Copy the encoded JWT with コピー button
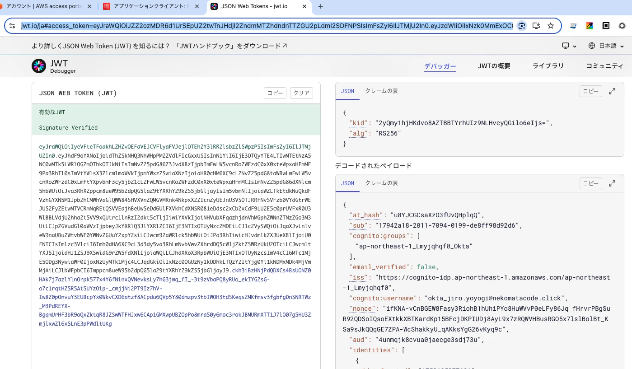Image resolution: width=632 pixels, height=369 pixels. 275,93
